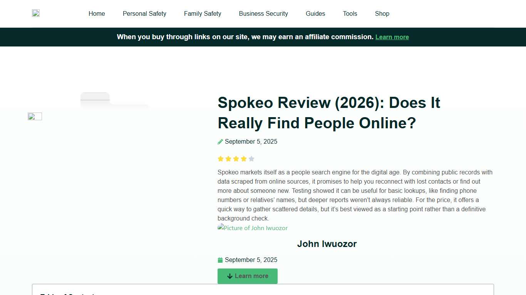Open John Iwuozor's author profile

point(327,244)
